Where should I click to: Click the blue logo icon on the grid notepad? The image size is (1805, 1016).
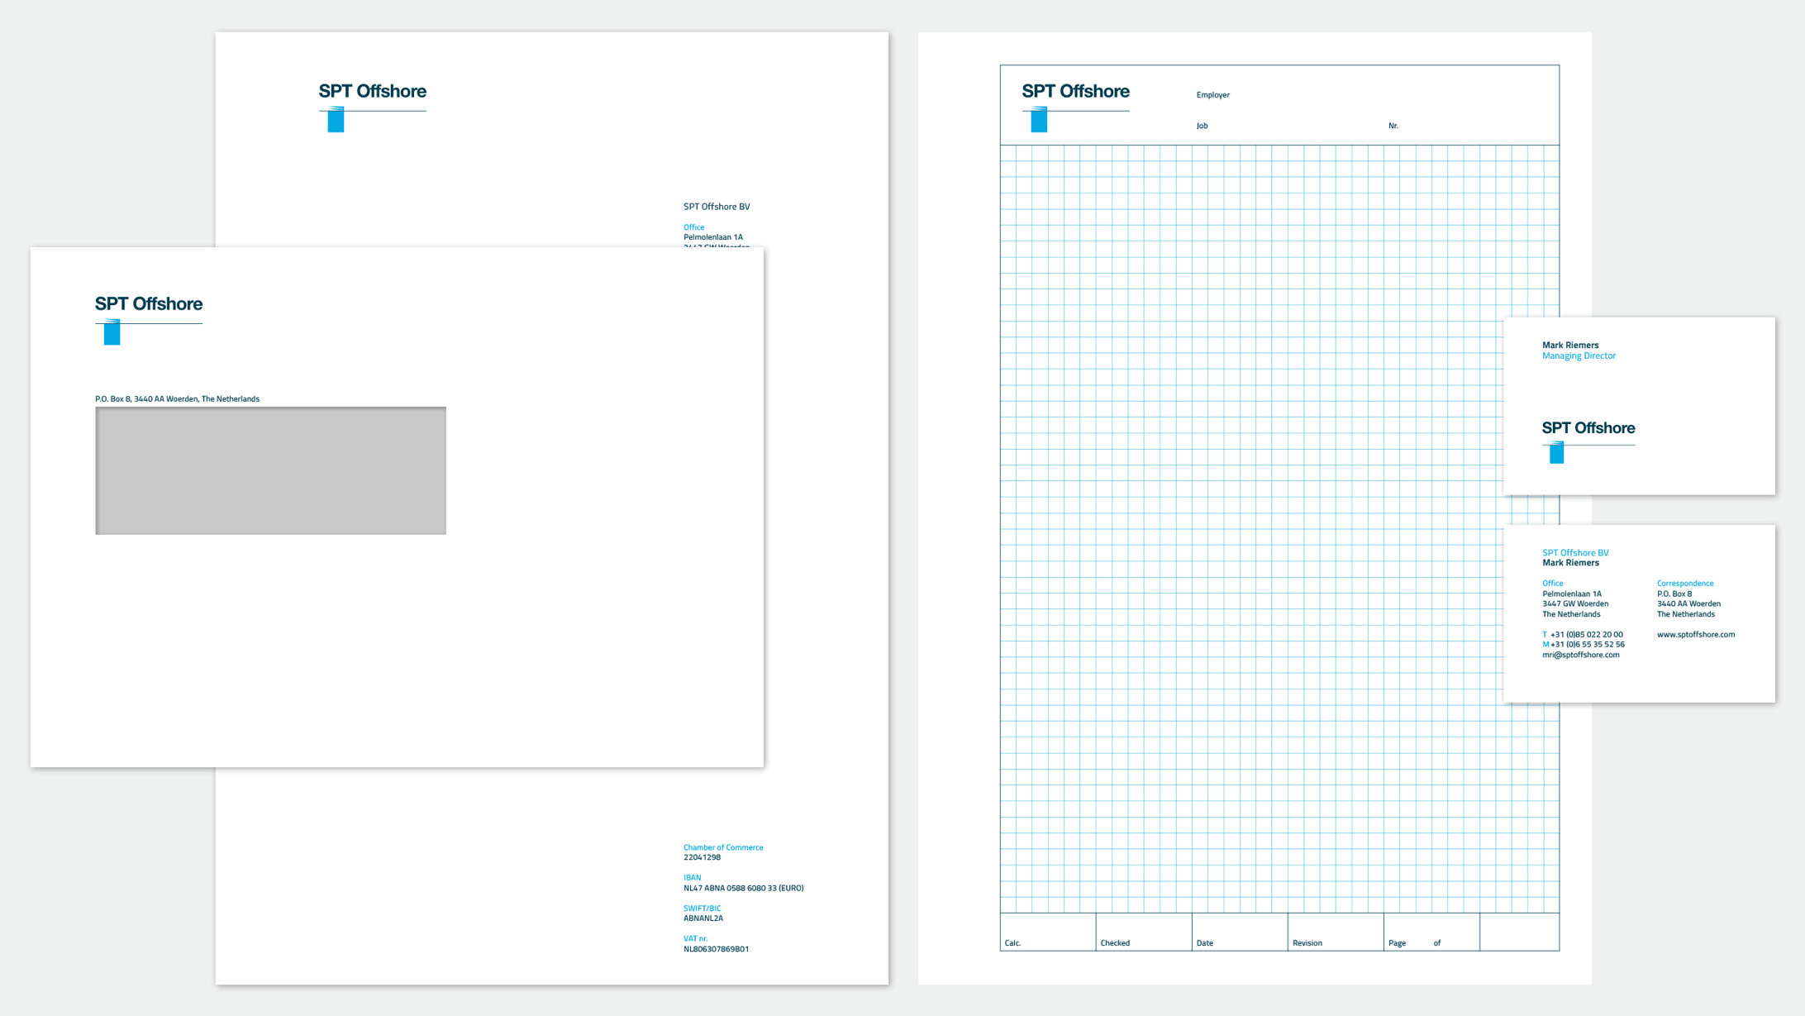coord(1039,121)
